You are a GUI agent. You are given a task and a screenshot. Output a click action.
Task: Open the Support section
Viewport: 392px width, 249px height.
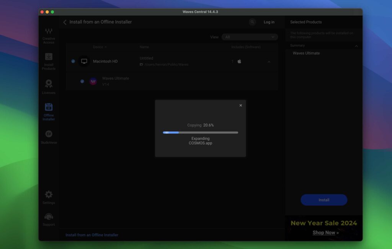(49, 218)
